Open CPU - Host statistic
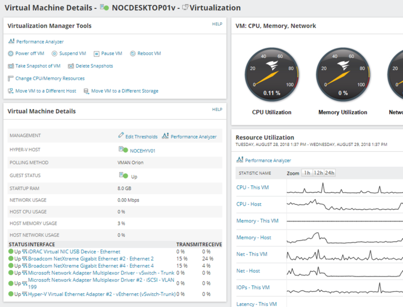Image resolution: width=403 pixels, height=307 pixels. click(x=249, y=204)
